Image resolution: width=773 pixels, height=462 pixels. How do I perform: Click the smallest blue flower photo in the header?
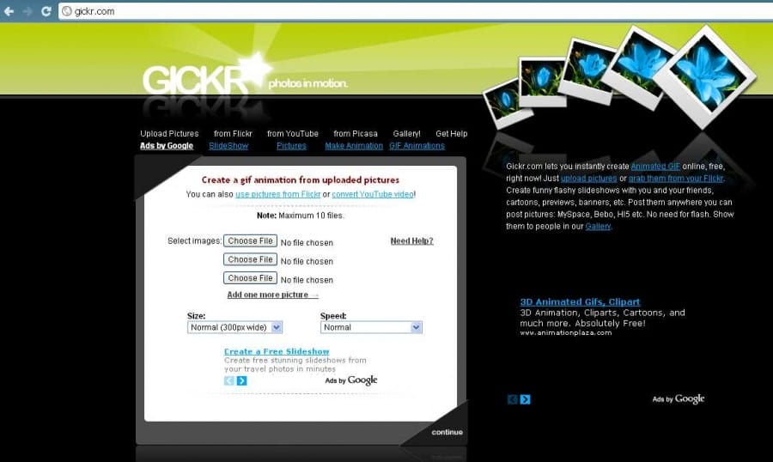coord(506,104)
